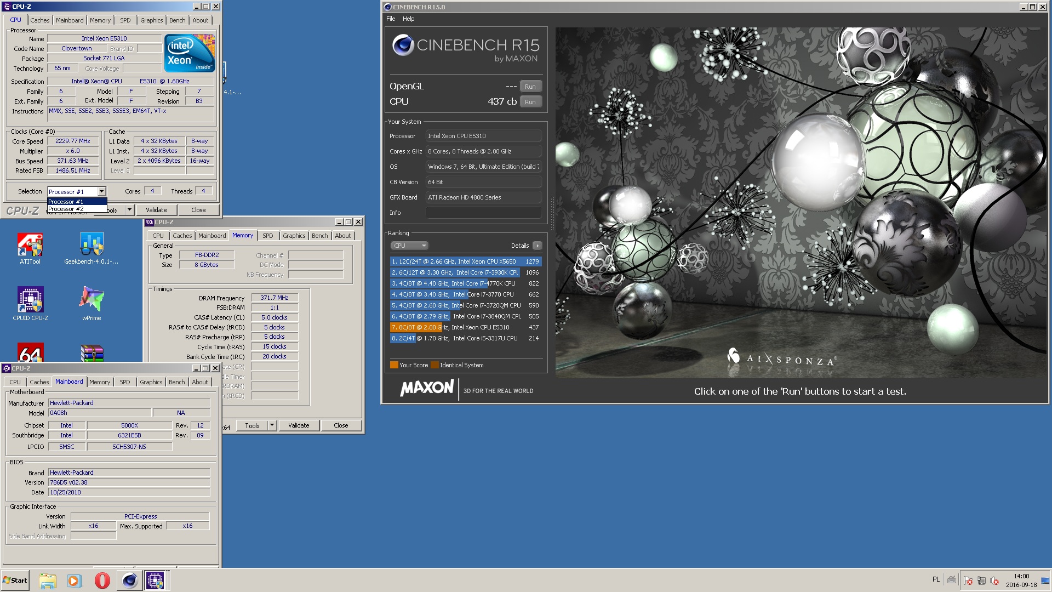Open the Geekbench-4.0.1 desktop icon

point(92,249)
